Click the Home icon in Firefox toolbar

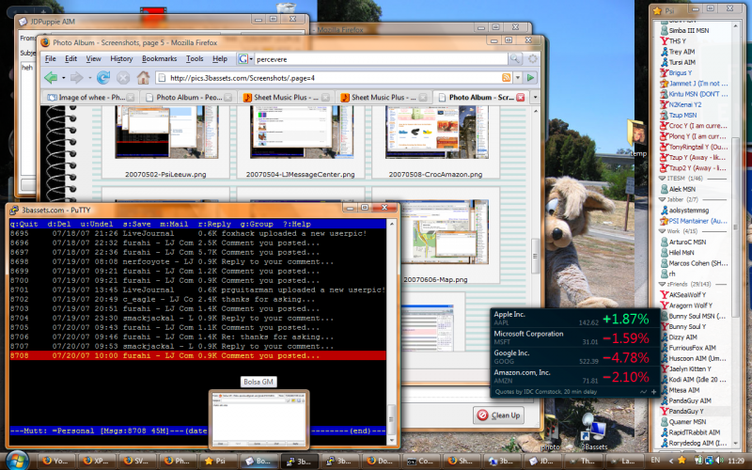[143, 77]
